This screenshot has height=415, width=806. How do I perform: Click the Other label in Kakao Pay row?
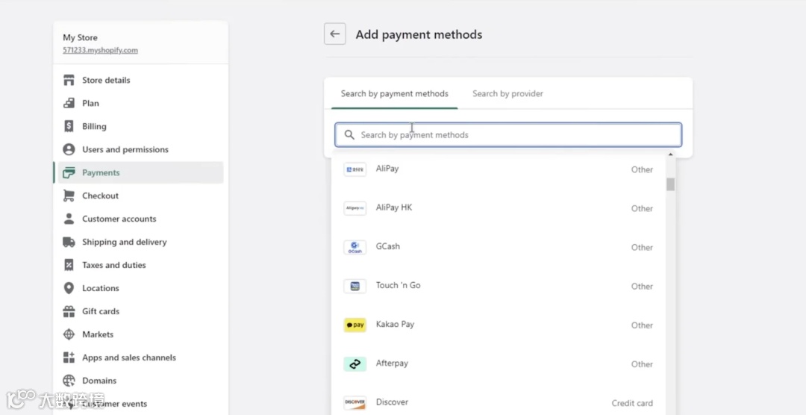[x=642, y=325]
